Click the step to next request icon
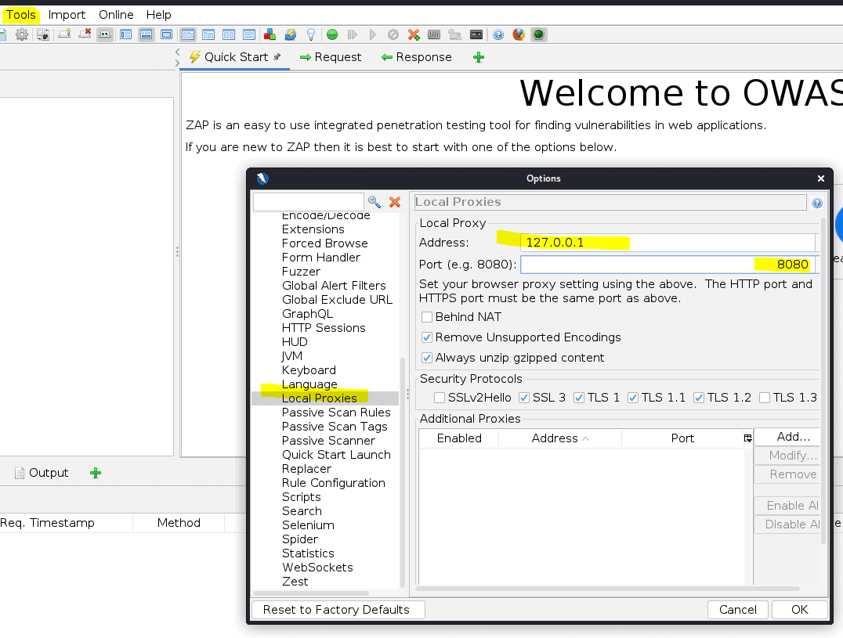843x638 pixels. [x=352, y=35]
